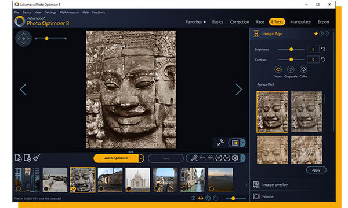This screenshot has height=208, width=348.
Task: Select the Venice canal thumbnail's circle
Action: coord(184,189)
